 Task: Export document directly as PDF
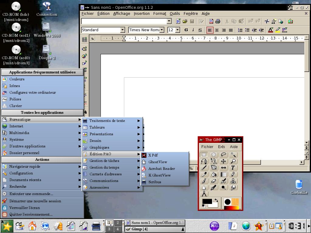pyautogui.click(x=211, y=22)
